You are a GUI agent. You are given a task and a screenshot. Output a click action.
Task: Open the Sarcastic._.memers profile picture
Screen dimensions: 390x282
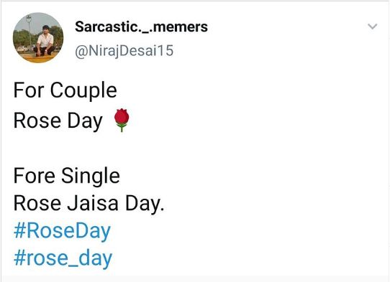[38, 38]
